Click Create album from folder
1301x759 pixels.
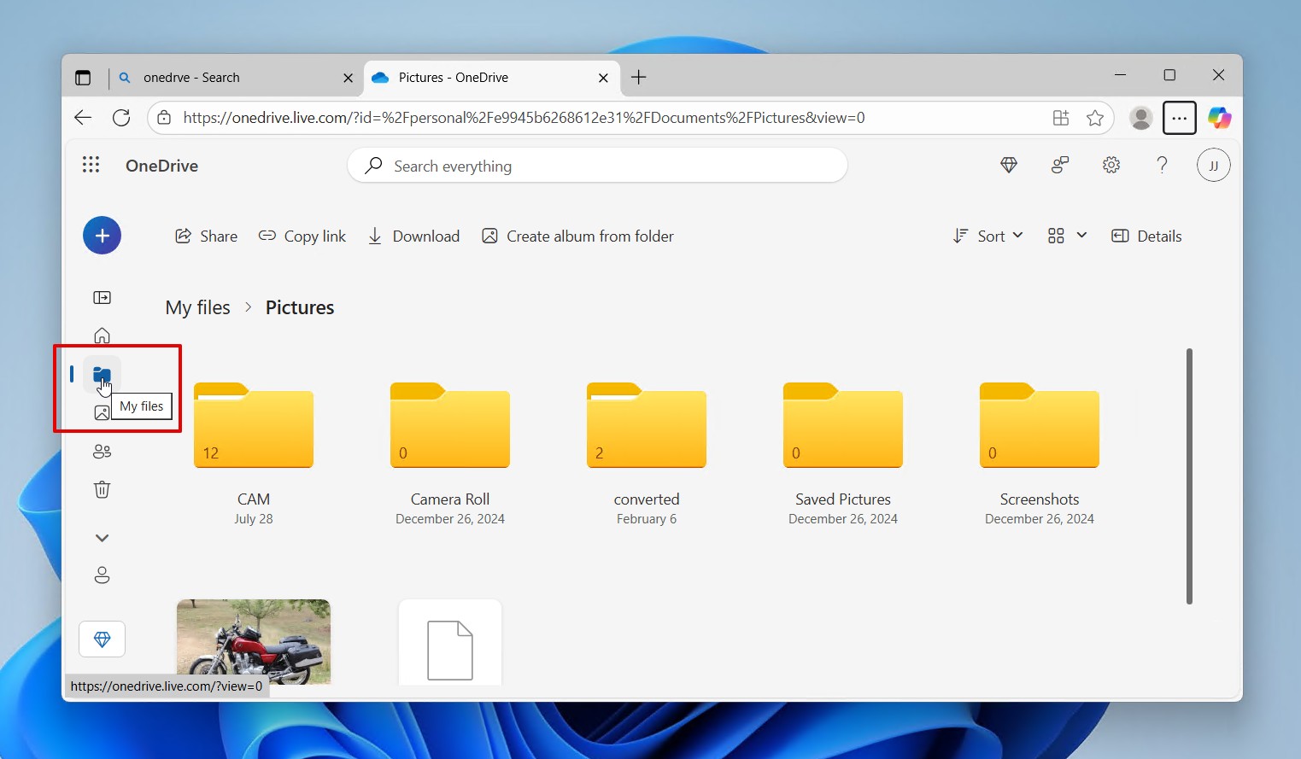tap(577, 236)
